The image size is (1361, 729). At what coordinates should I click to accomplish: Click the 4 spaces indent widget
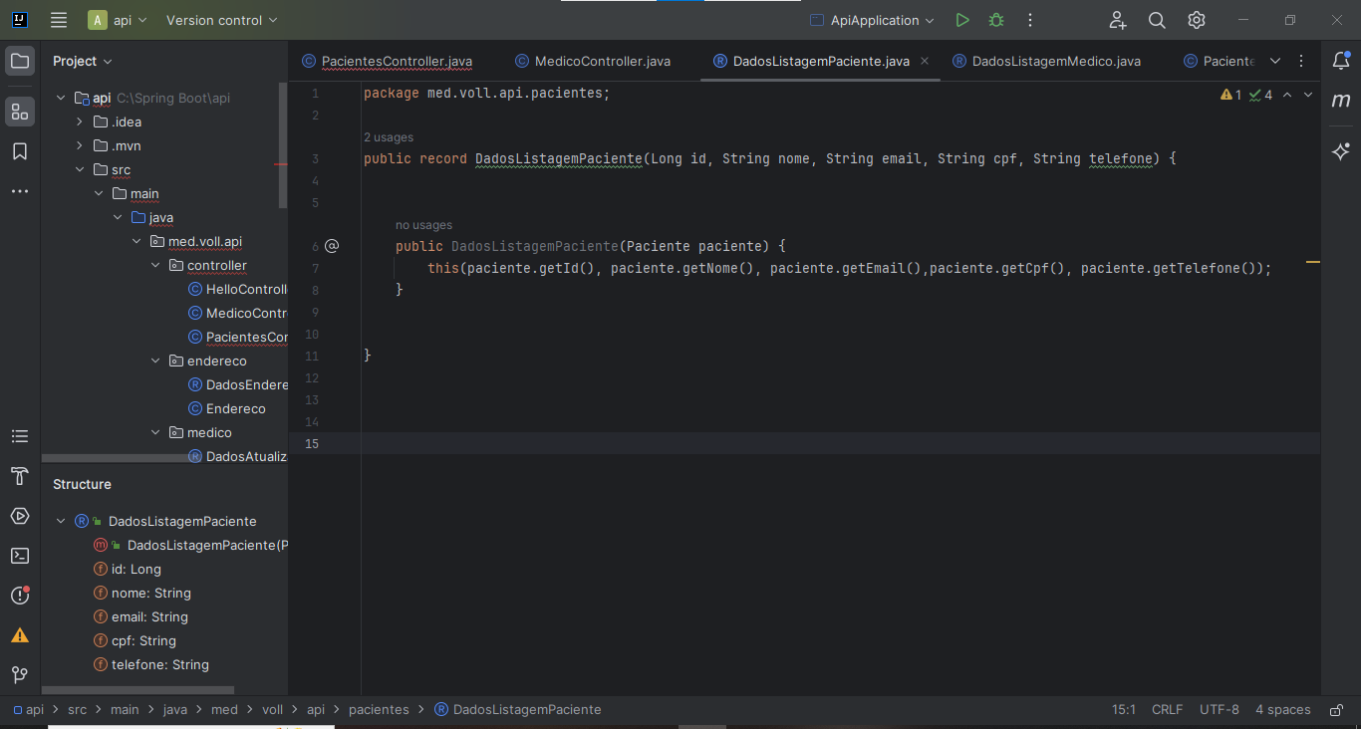pyautogui.click(x=1282, y=710)
